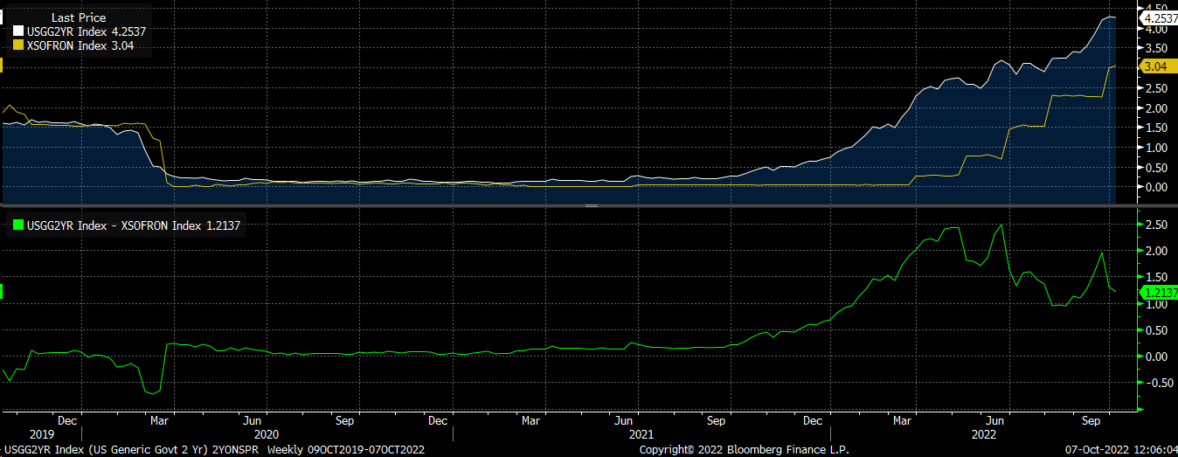Click the green marker on the left edge

[3, 292]
